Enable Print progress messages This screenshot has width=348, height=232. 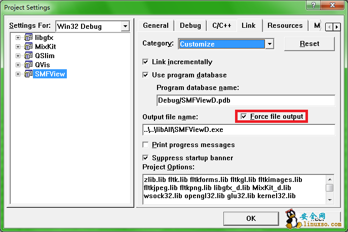pos(146,145)
